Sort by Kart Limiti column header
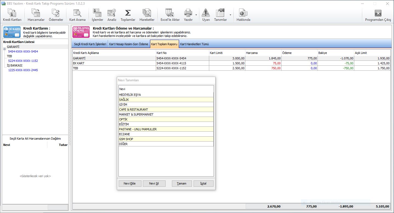394x213 pixels. pyautogui.click(x=227, y=53)
